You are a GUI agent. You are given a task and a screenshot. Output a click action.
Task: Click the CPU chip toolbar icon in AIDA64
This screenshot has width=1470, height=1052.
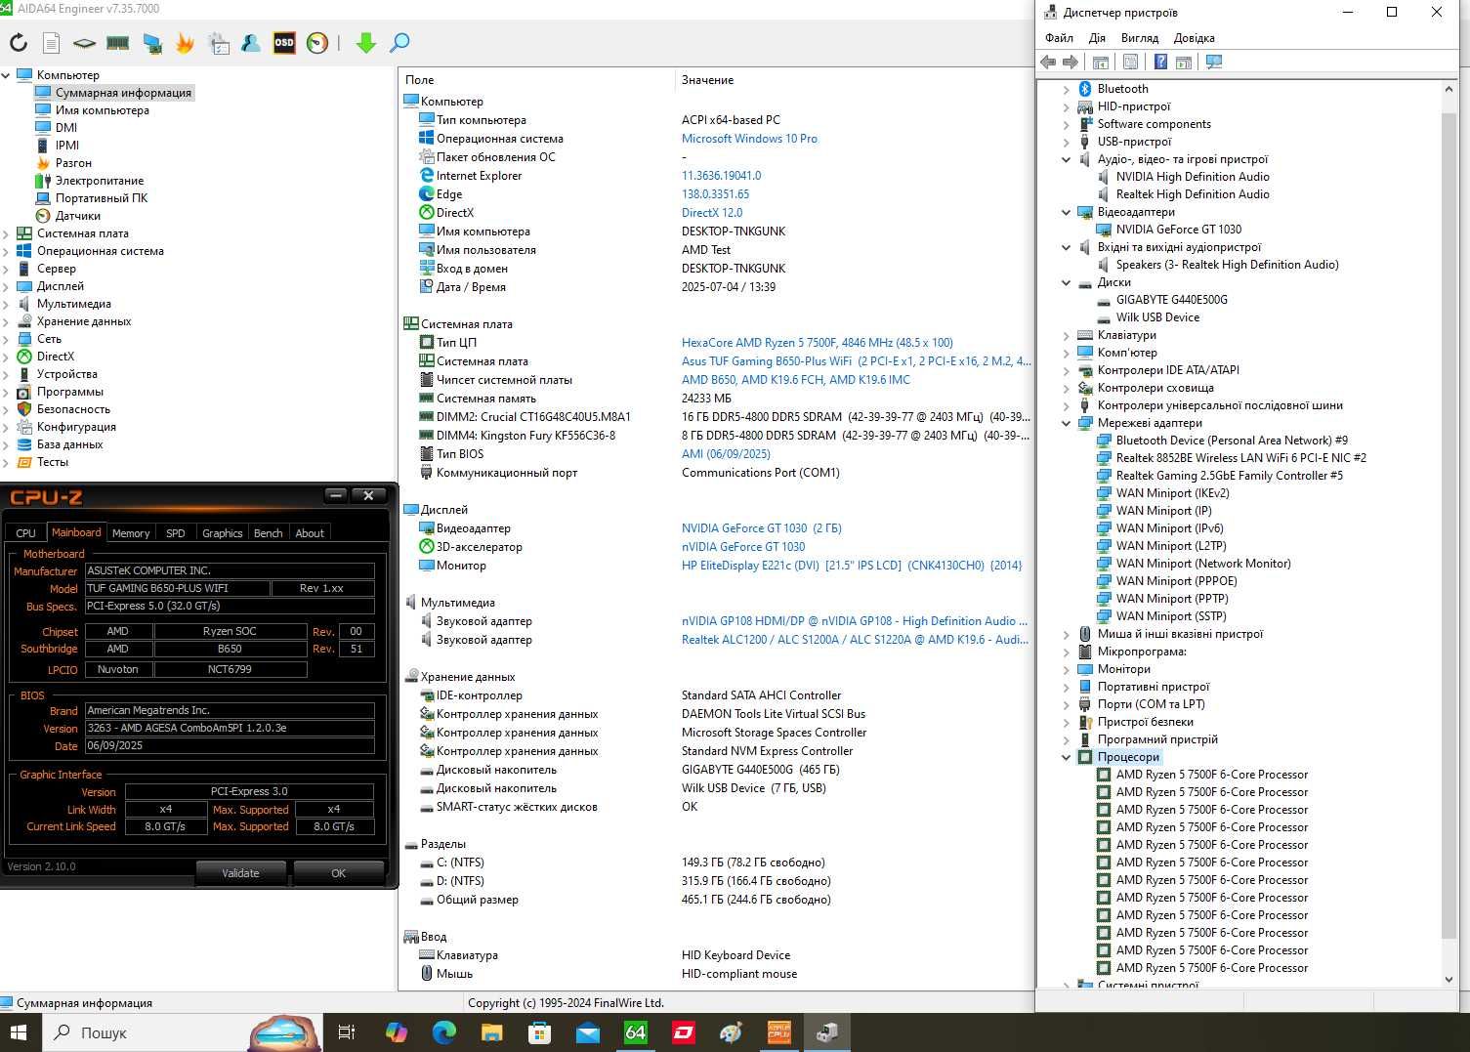tap(85, 43)
